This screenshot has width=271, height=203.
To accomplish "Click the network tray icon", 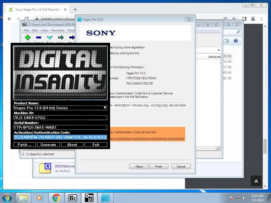I will pos(238,198).
